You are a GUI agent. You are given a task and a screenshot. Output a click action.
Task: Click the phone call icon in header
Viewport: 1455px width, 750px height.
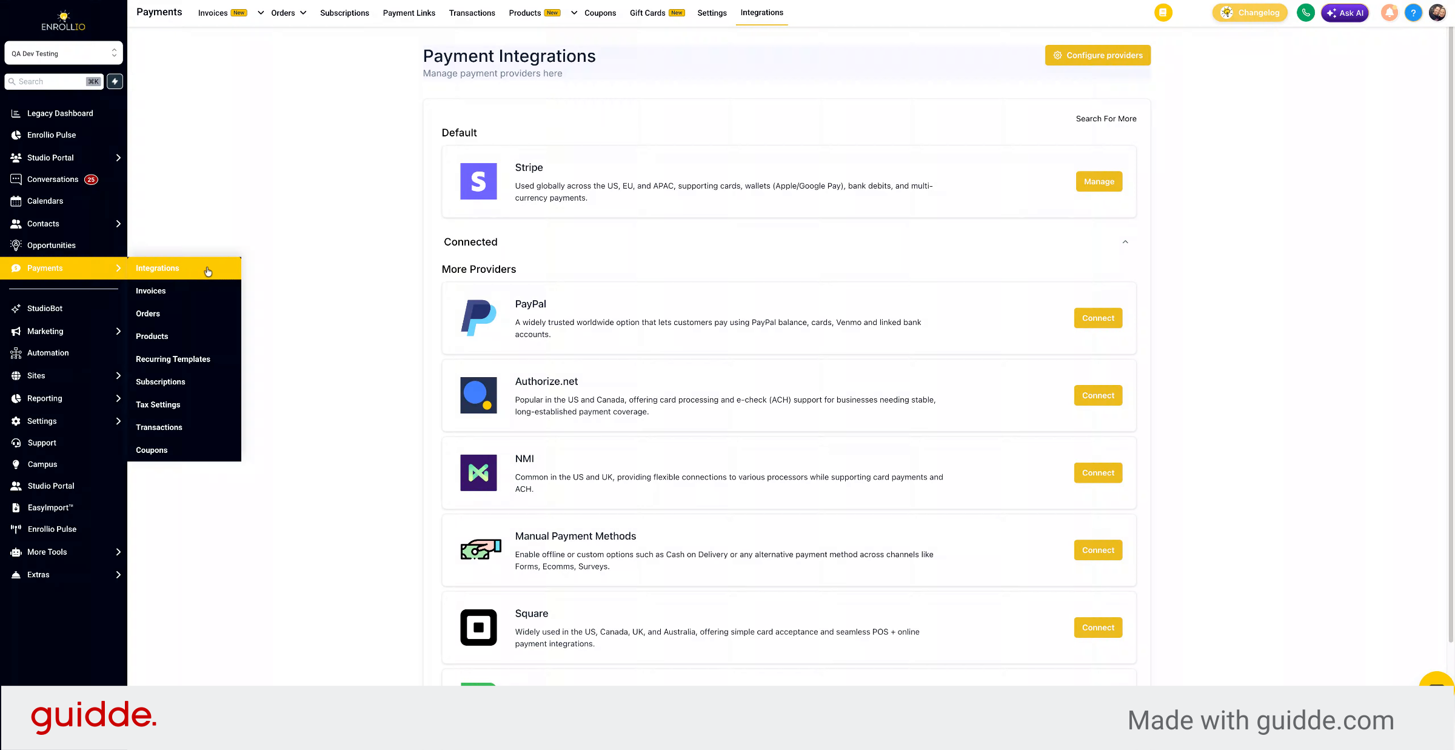1305,13
